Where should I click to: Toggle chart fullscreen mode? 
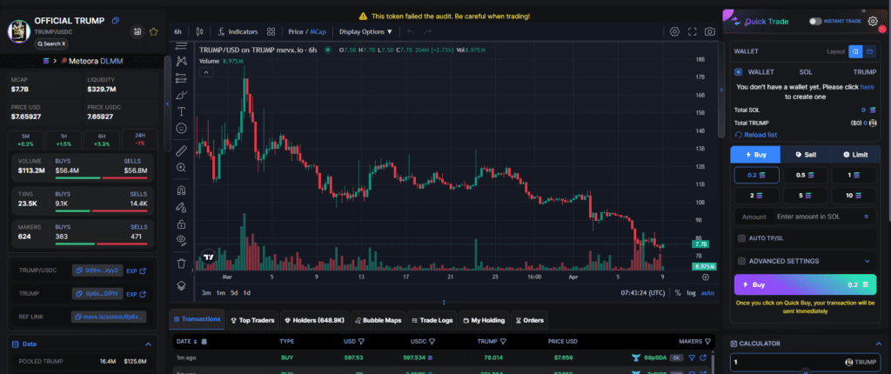(692, 32)
